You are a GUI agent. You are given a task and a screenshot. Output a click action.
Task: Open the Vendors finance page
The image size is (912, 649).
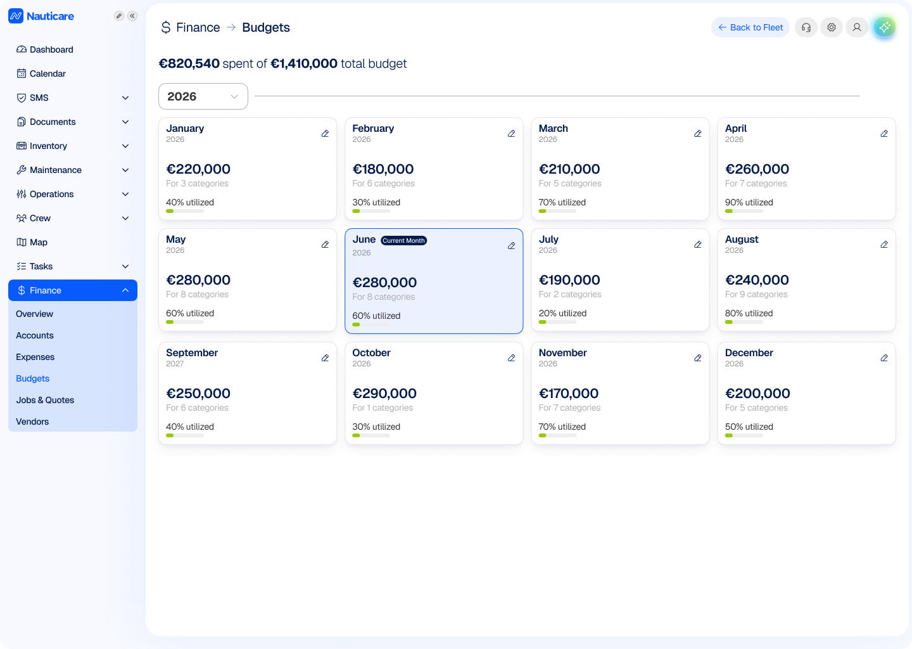[x=32, y=421]
